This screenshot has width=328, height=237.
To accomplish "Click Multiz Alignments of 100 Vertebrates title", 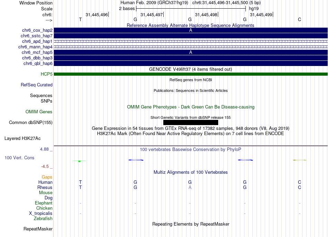I will (191, 172).
